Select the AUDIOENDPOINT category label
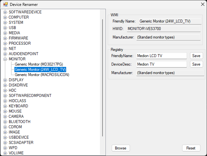Image resolution: width=207 pixels, height=156 pixels. (x=24, y=54)
